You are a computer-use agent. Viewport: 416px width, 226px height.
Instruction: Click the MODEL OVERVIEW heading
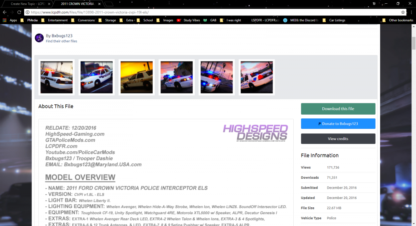(80, 177)
